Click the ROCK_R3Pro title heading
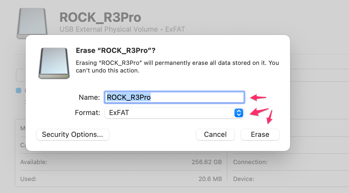Screen dimensions: 349x193 pos(100,17)
